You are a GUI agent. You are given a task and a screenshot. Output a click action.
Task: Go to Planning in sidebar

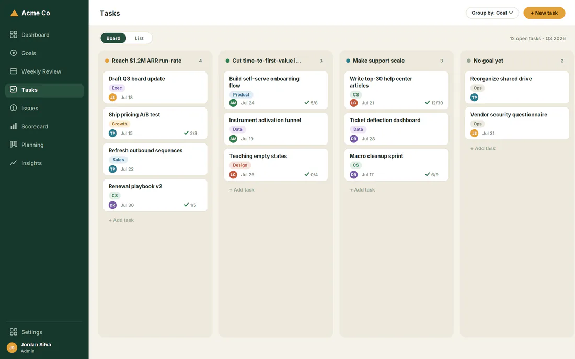44,145
